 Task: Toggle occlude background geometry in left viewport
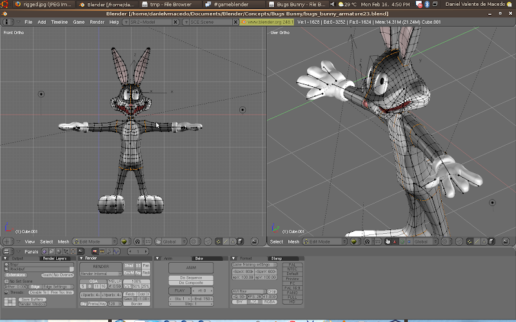240,242
